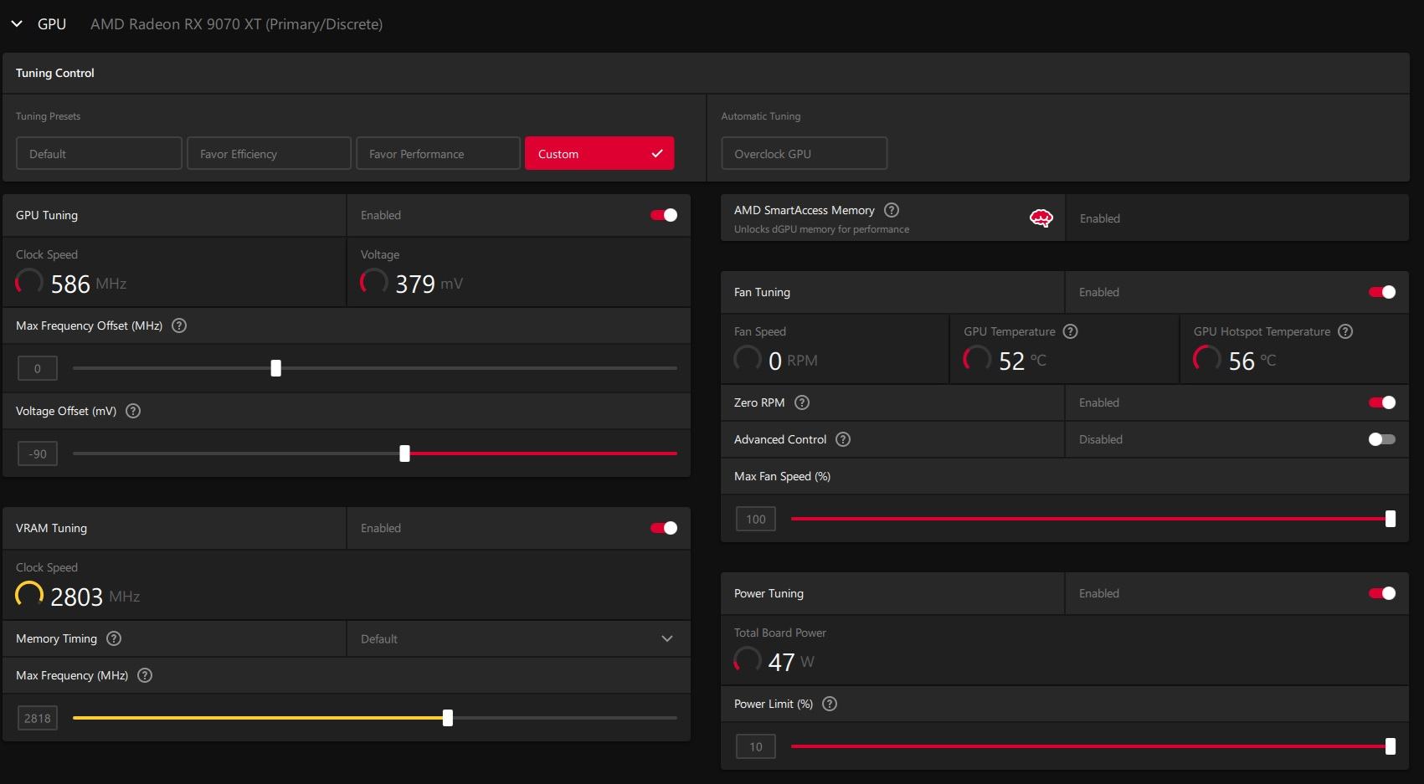The height and width of the screenshot is (784, 1424).
Task: Open Power Limit help icon
Action: [830, 704]
